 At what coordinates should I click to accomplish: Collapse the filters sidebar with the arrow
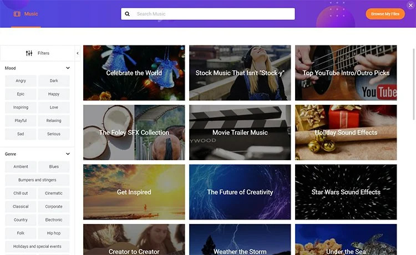[78, 53]
